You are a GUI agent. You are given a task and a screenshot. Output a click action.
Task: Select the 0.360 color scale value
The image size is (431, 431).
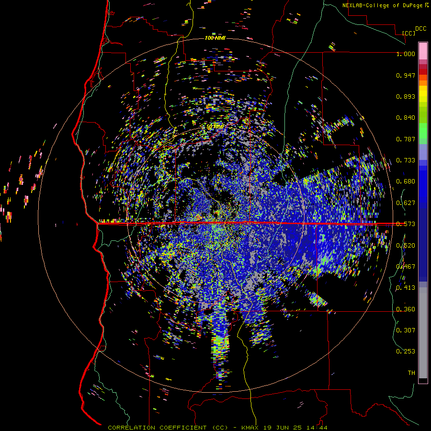[x=406, y=309]
